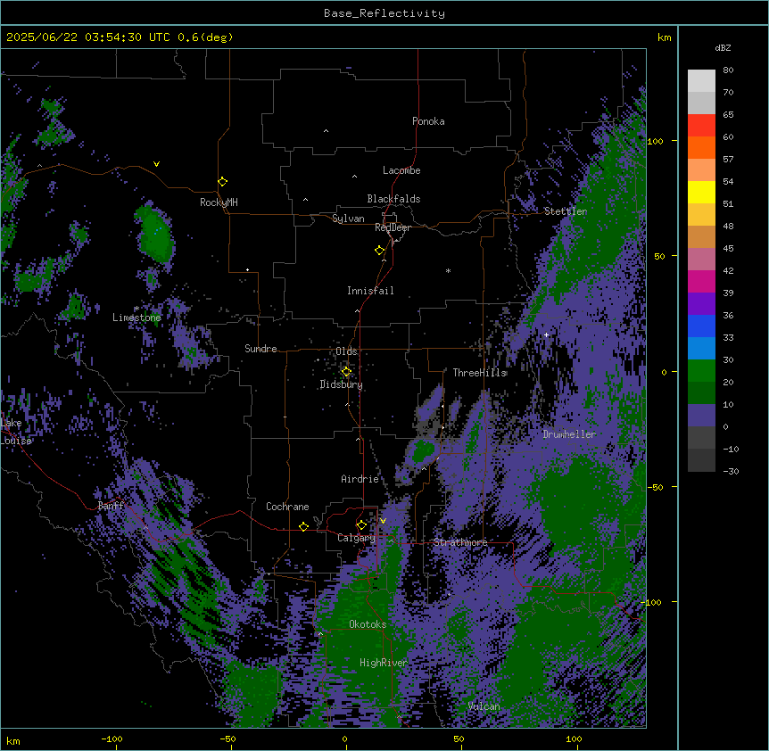Click the Cochrane label
This screenshot has height=751, width=769.
(287, 507)
